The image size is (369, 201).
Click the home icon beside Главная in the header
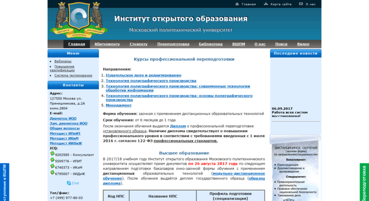pyautogui.click(x=237, y=4)
